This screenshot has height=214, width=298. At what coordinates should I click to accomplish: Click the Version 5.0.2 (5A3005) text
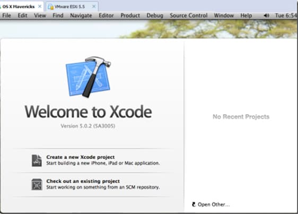click(88, 126)
